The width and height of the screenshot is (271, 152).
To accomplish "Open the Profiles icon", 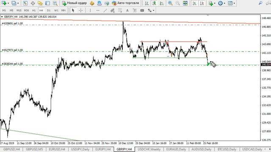I will (14, 3).
